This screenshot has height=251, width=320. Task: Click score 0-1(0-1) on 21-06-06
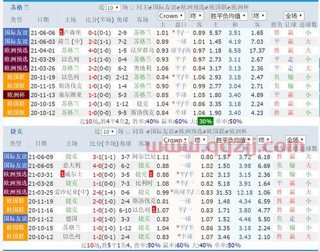click(99, 33)
